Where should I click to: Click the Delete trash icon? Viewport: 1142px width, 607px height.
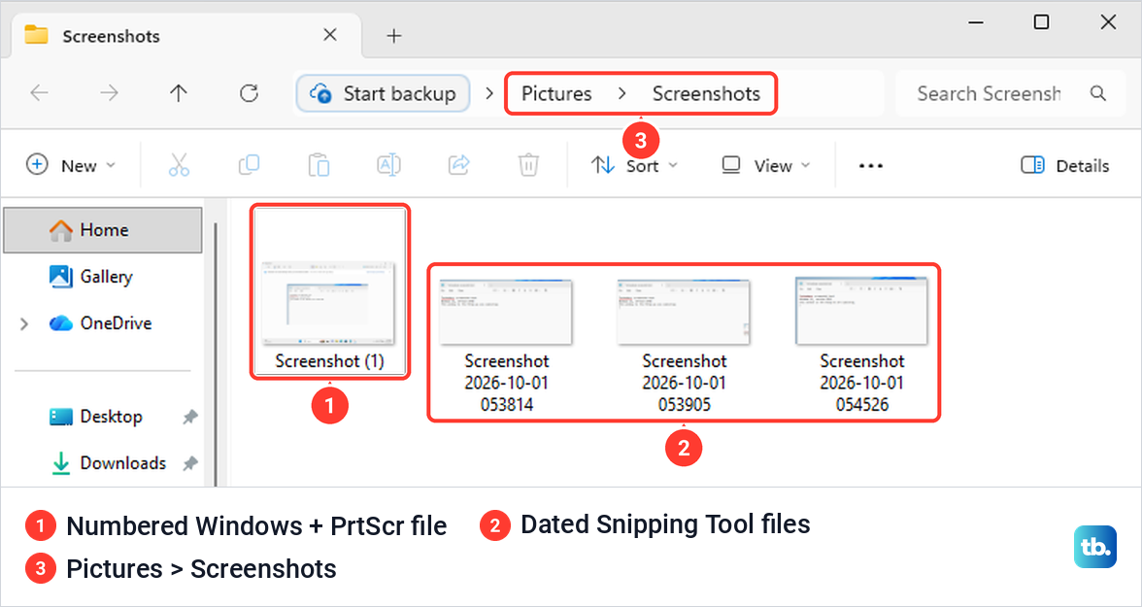[x=528, y=165]
